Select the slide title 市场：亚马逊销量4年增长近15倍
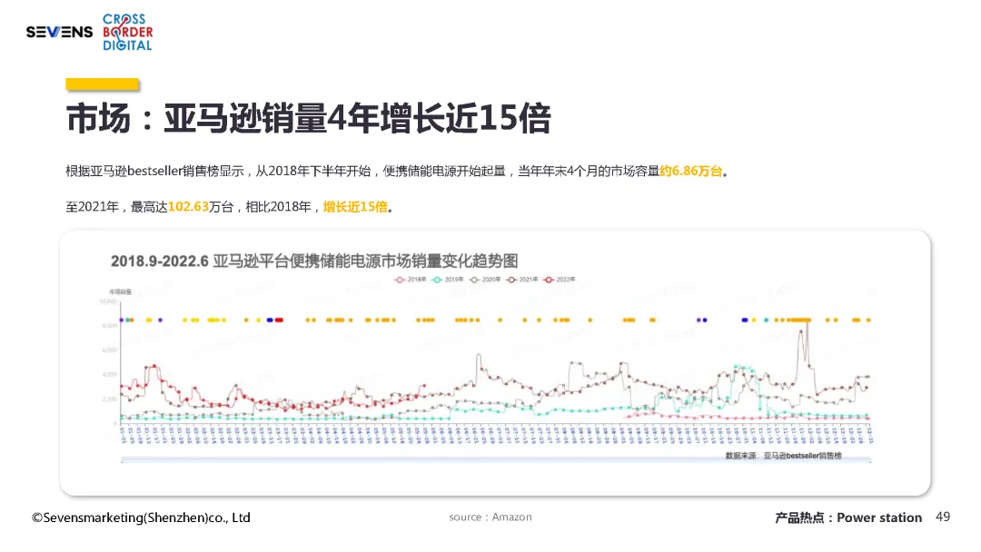The height and width of the screenshot is (552, 981). (308, 118)
